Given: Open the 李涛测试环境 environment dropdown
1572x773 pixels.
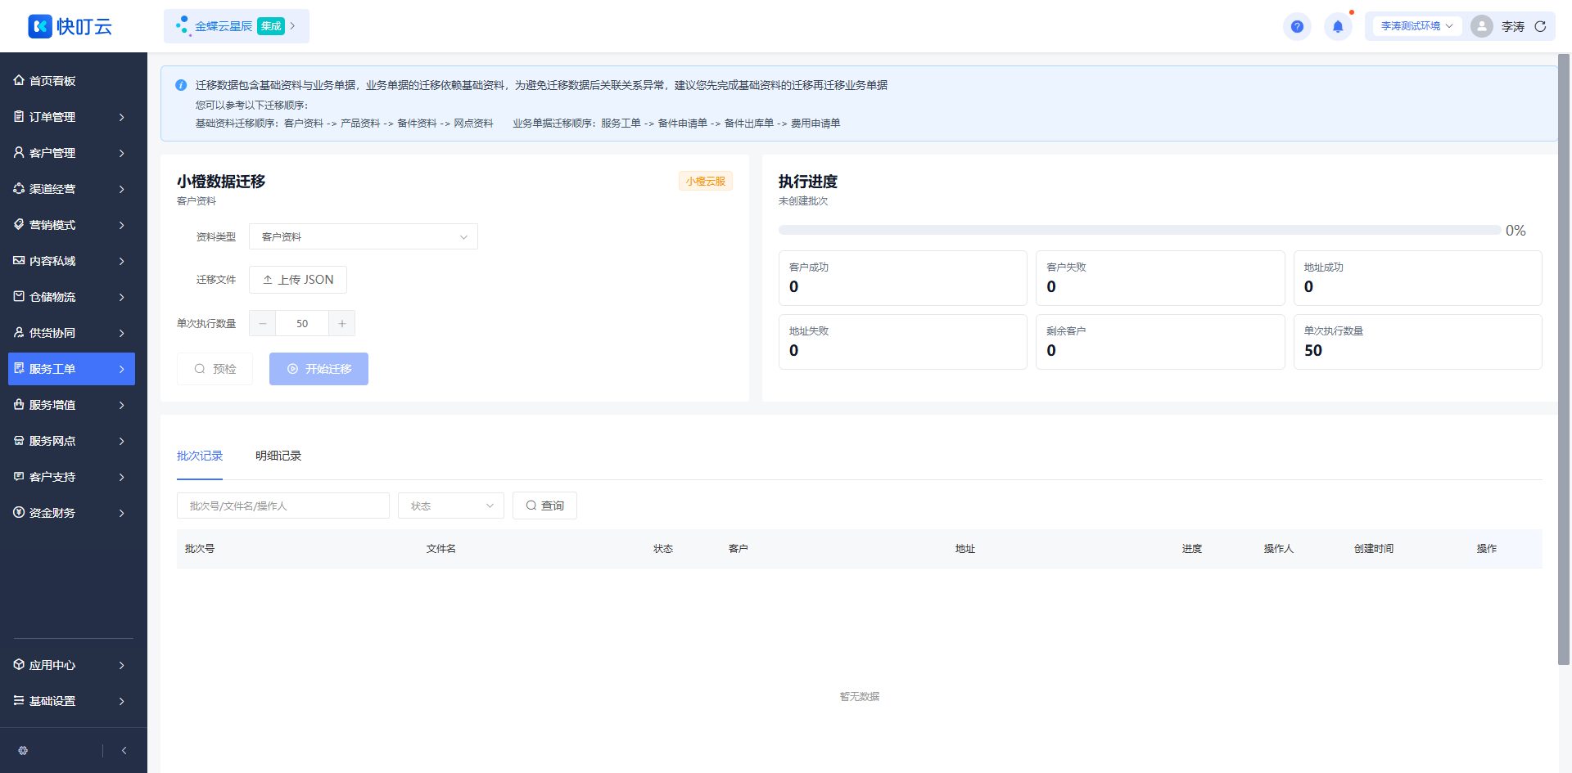Looking at the screenshot, I should 1416,26.
